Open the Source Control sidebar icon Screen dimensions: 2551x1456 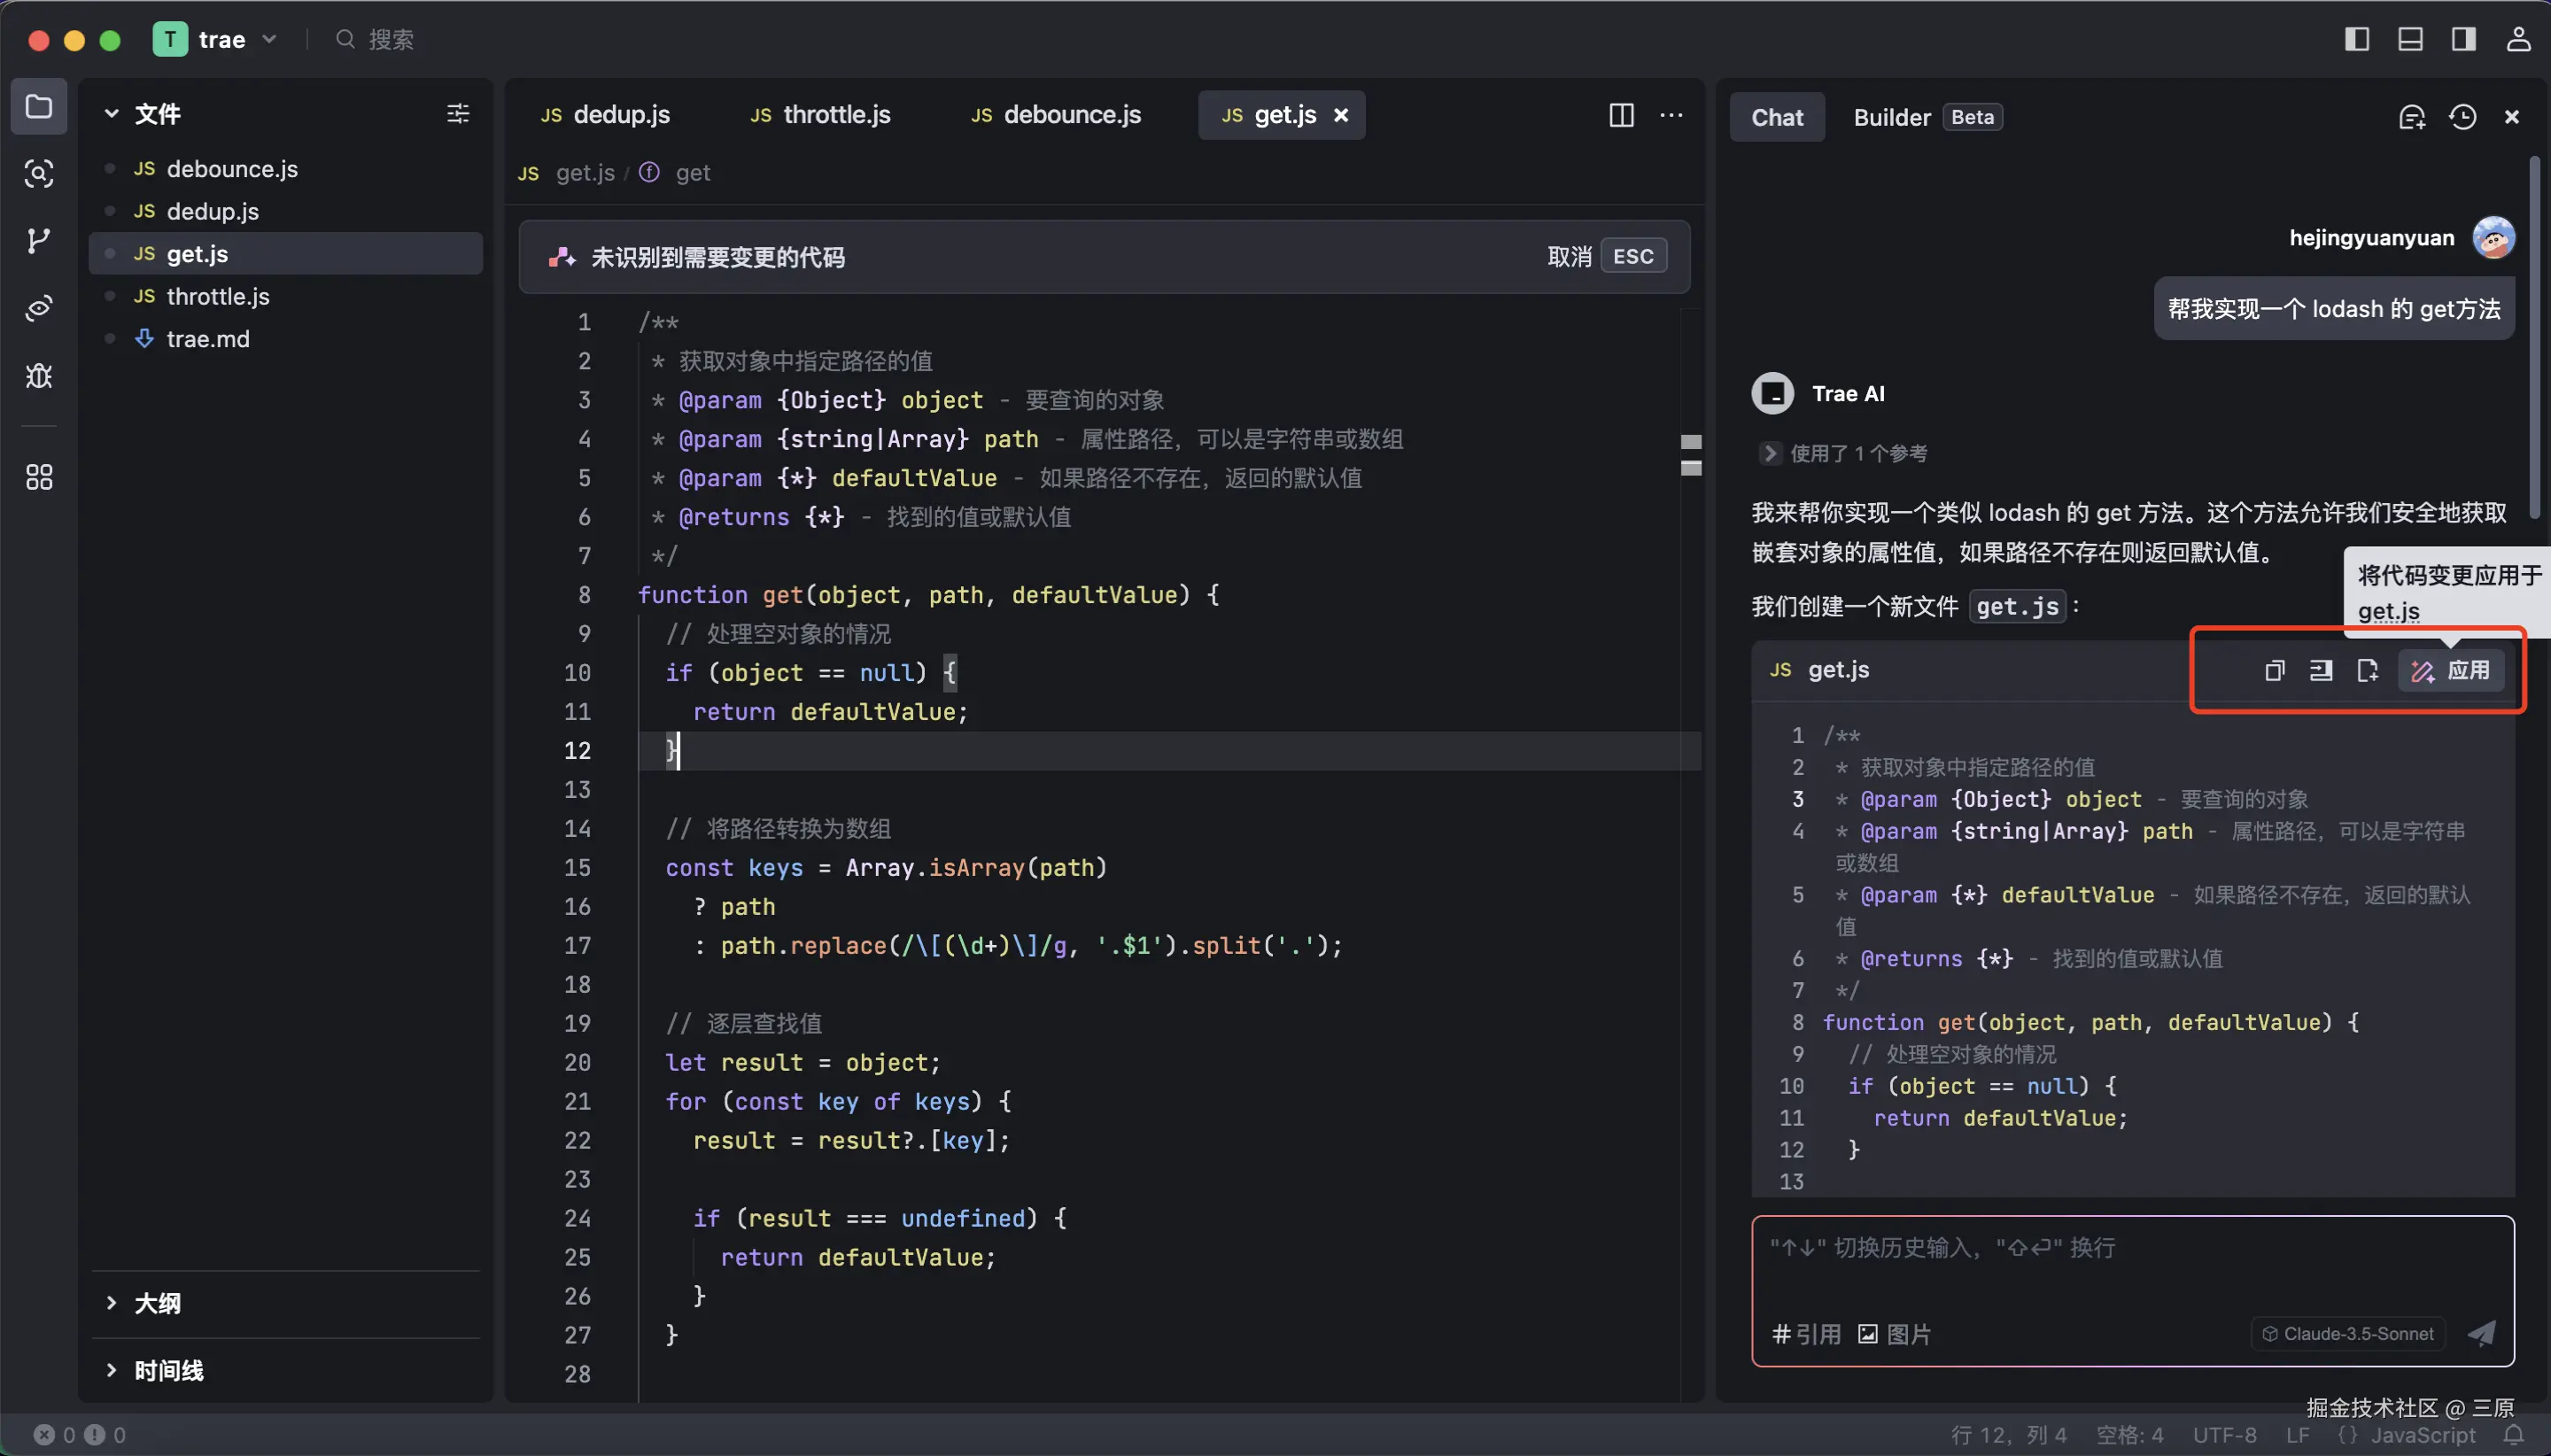38,241
